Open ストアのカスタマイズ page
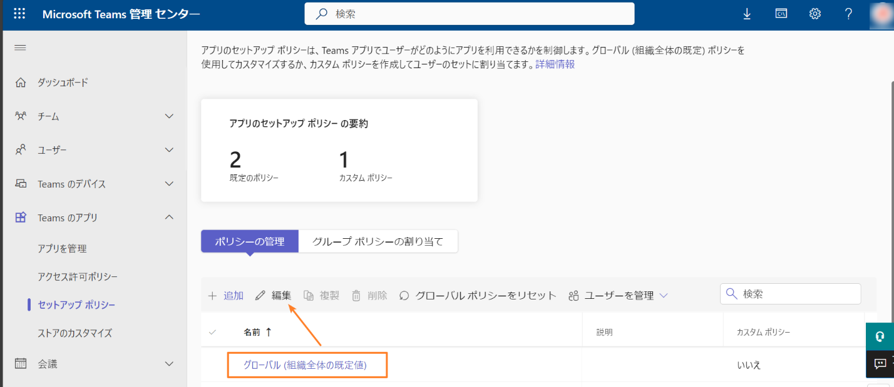This screenshot has height=387, width=894. (x=74, y=333)
